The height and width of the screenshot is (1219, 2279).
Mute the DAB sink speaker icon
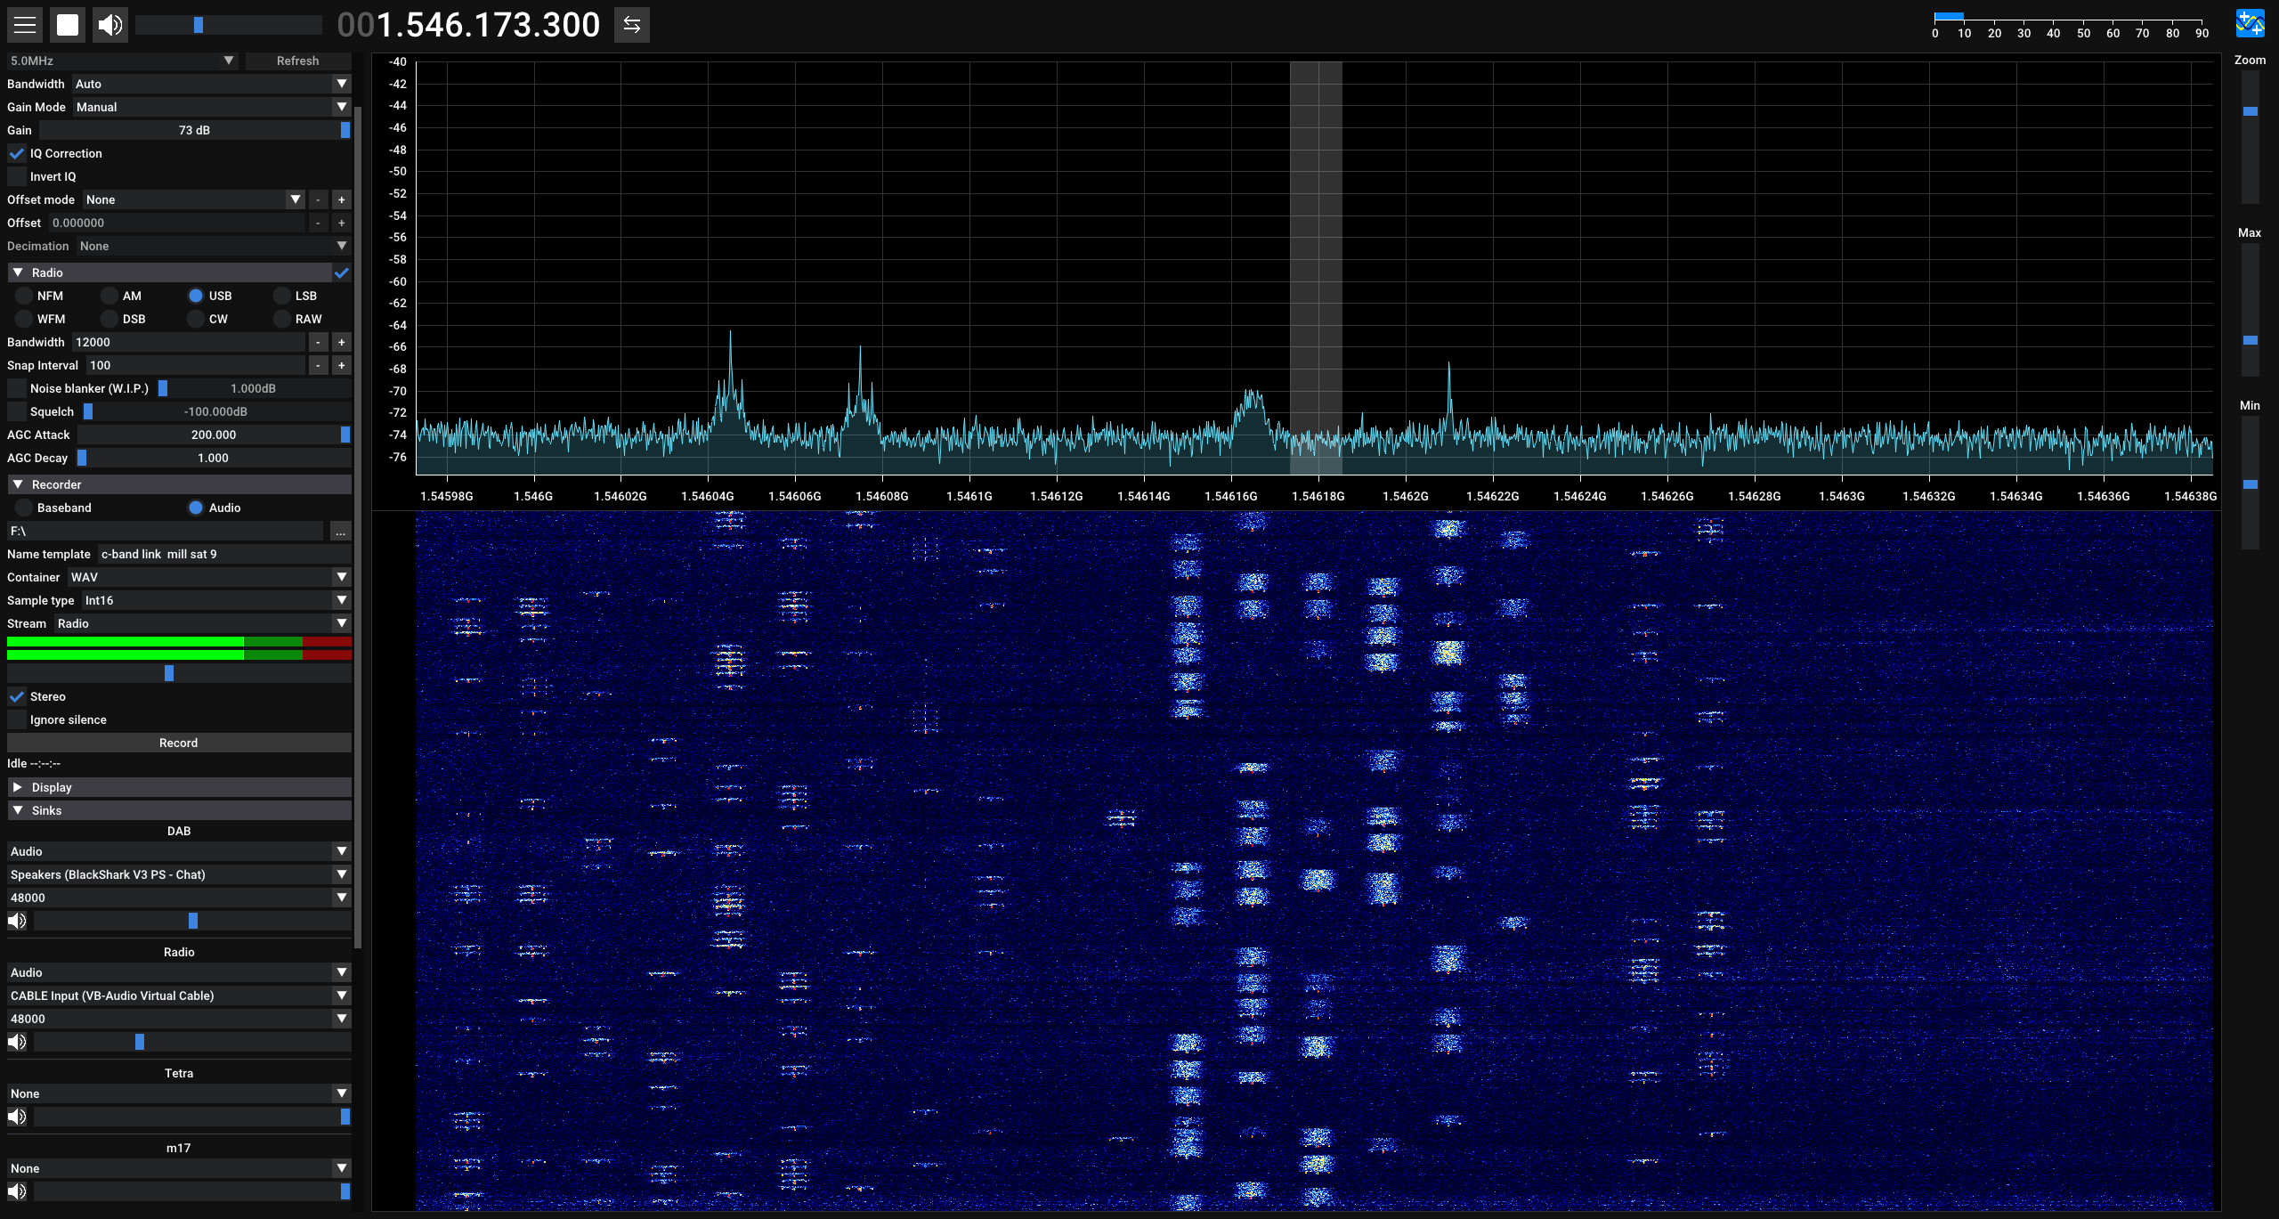click(x=17, y=921)
